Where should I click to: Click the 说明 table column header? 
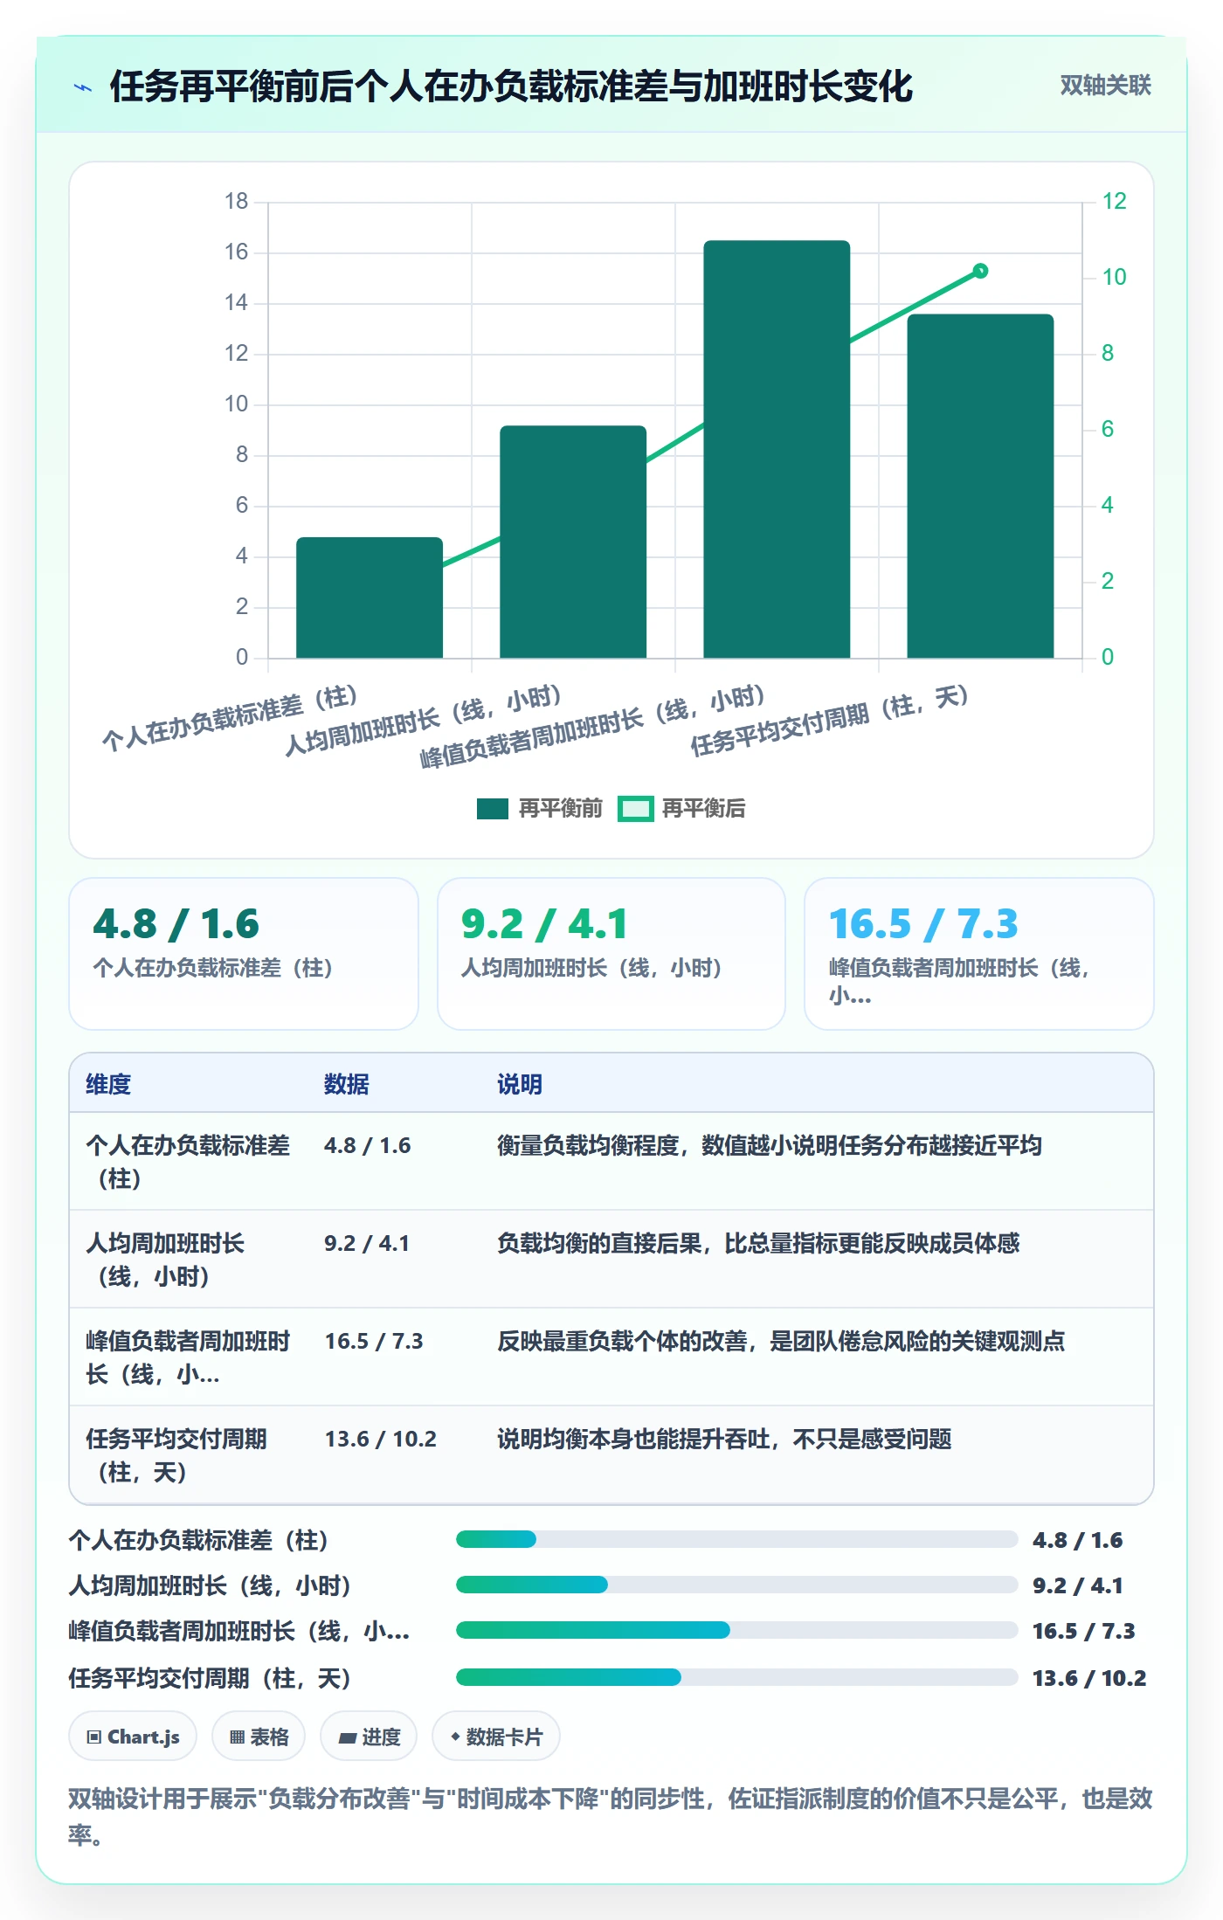coord(520,1084)
